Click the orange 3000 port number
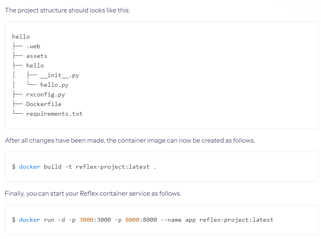321x239 pixels. click(x=86, y=220)
